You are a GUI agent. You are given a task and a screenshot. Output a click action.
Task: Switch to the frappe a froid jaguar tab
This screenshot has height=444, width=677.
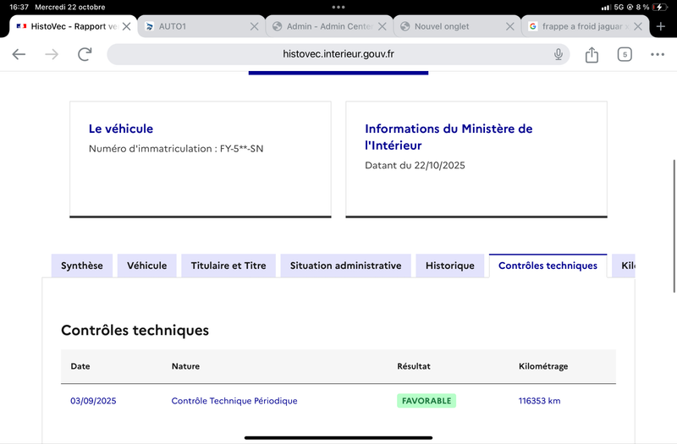pyautogui.click(x=579, y=26)
